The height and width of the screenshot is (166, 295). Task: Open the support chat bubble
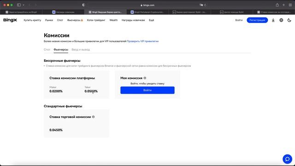[287, 159]
